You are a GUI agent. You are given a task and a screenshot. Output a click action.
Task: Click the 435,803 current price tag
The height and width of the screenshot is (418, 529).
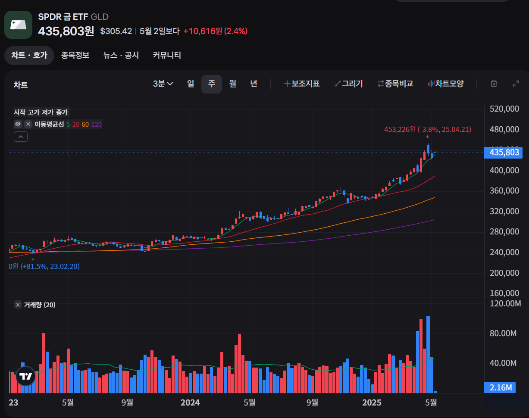[504, 153]
